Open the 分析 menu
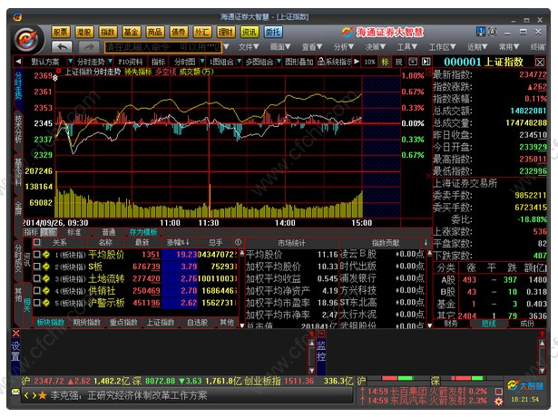 [x=344, y=47]
